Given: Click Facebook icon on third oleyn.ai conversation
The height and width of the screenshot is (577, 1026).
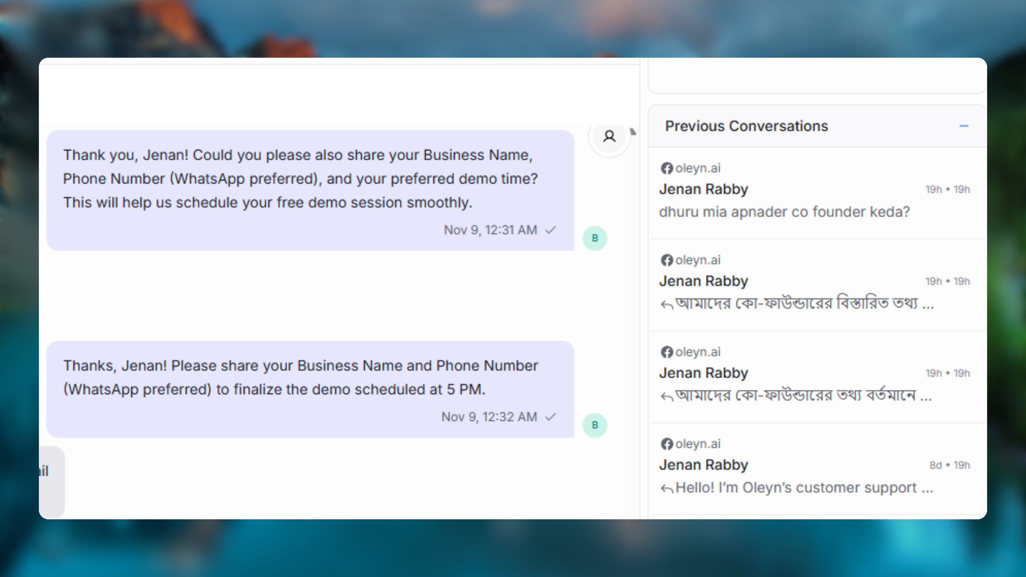Looking at the screenshot, I should 666,352.
